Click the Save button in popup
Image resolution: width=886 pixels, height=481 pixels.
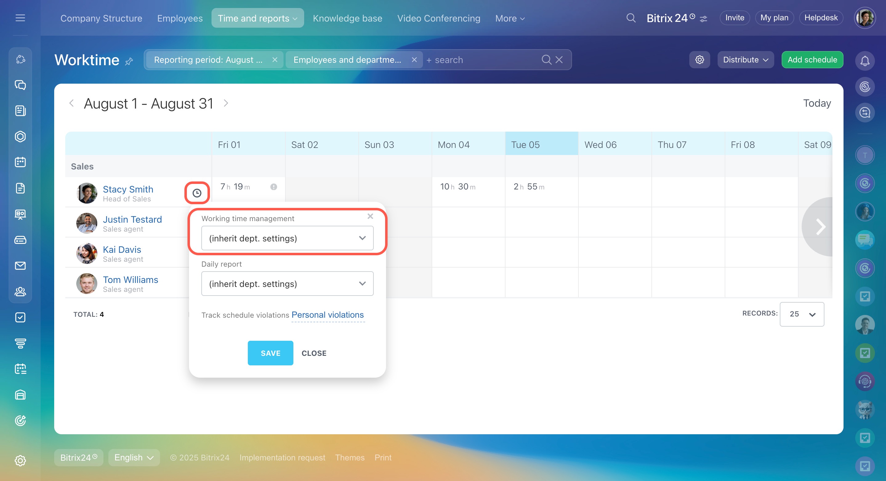click(270, 353)
